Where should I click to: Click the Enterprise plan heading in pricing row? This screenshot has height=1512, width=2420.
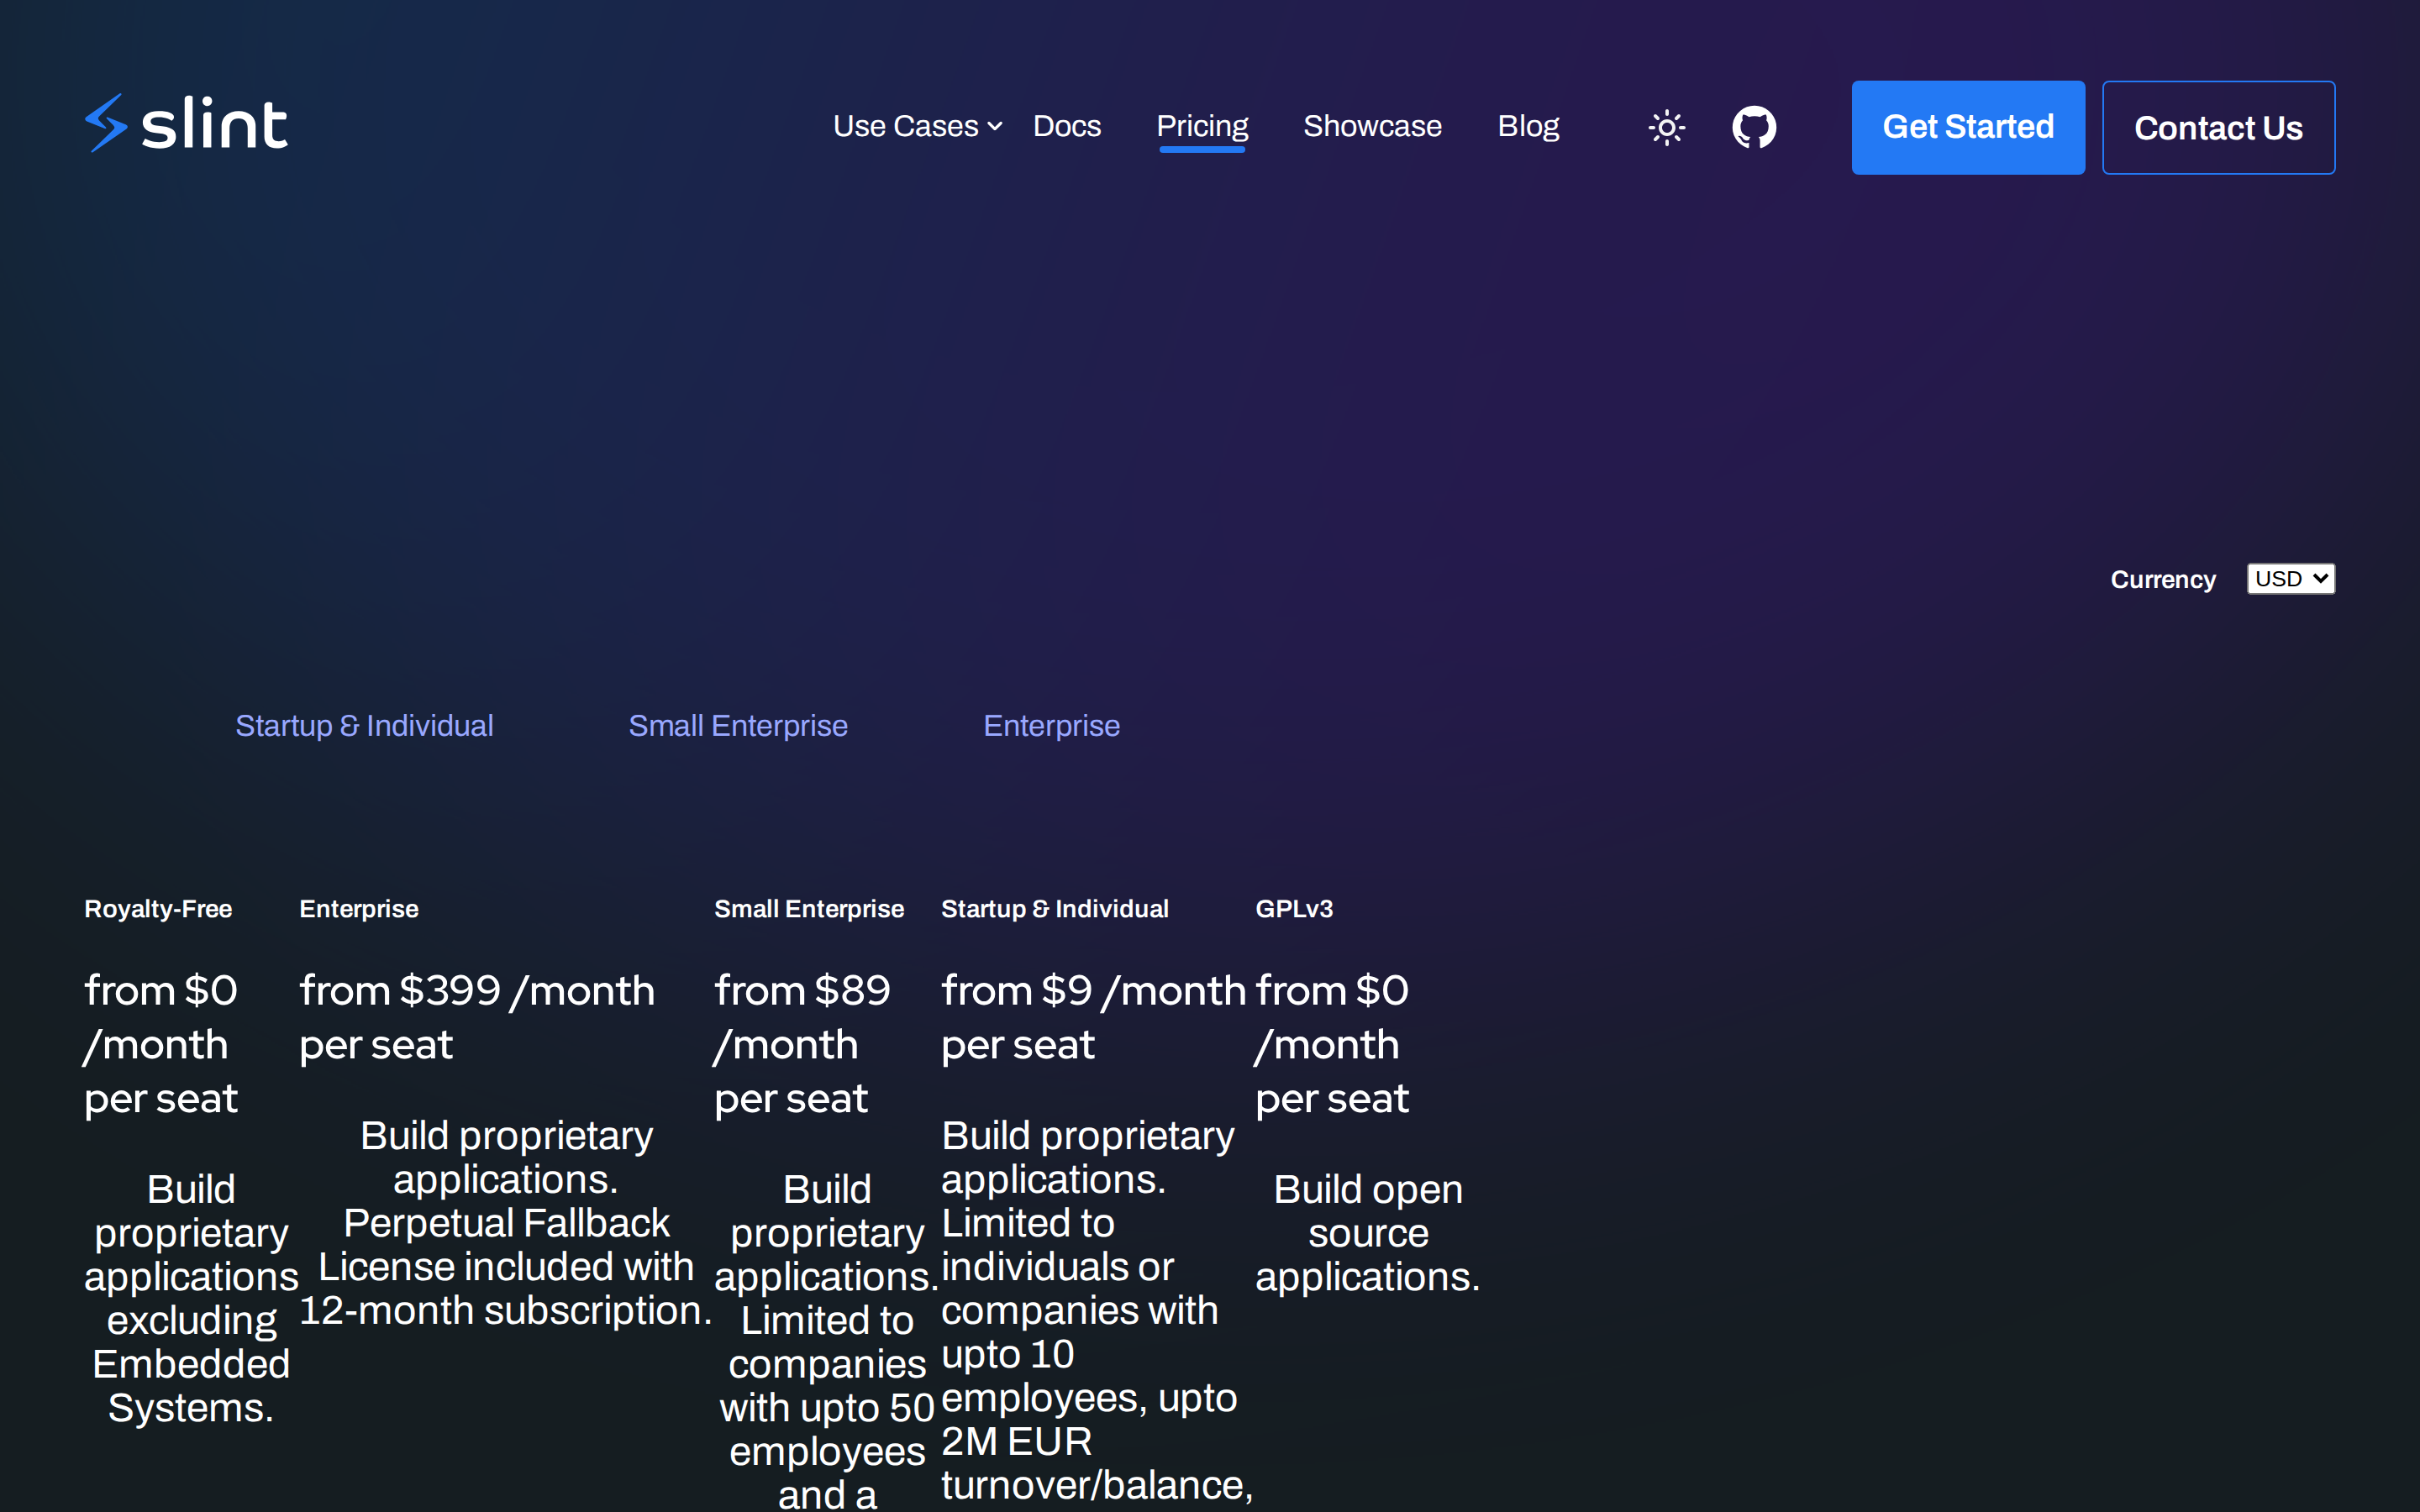coord(359,909)
